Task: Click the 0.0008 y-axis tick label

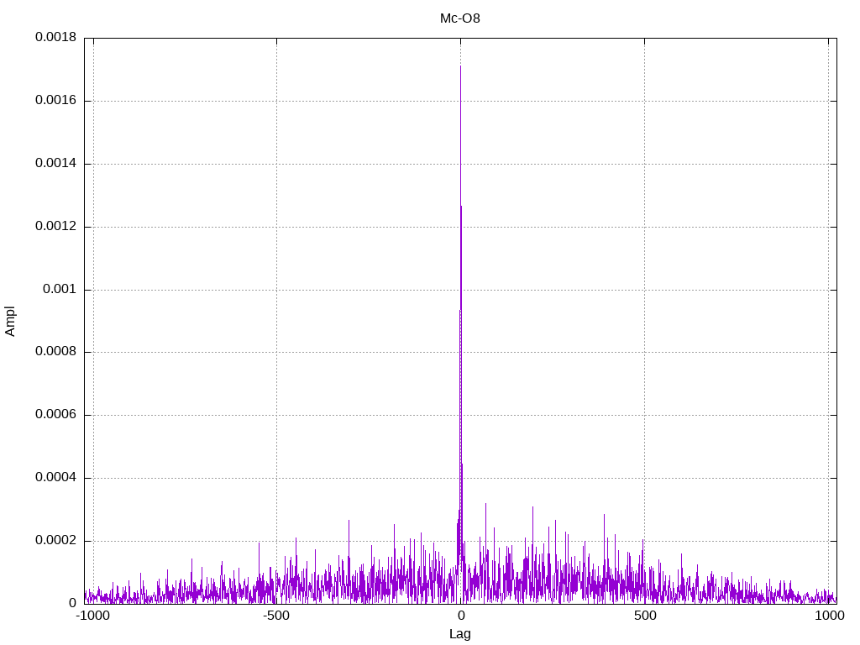Action: pos(55,352)
